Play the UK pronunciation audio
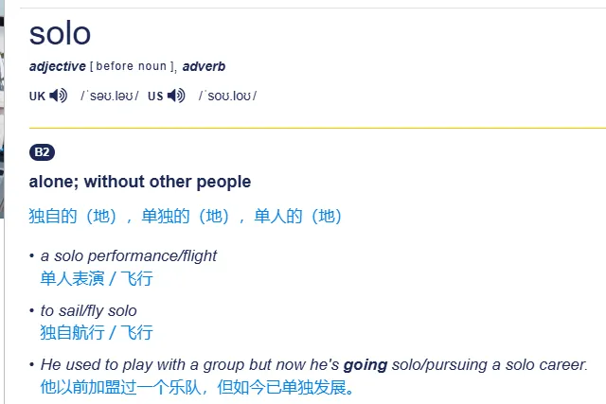 click(59, 96)
